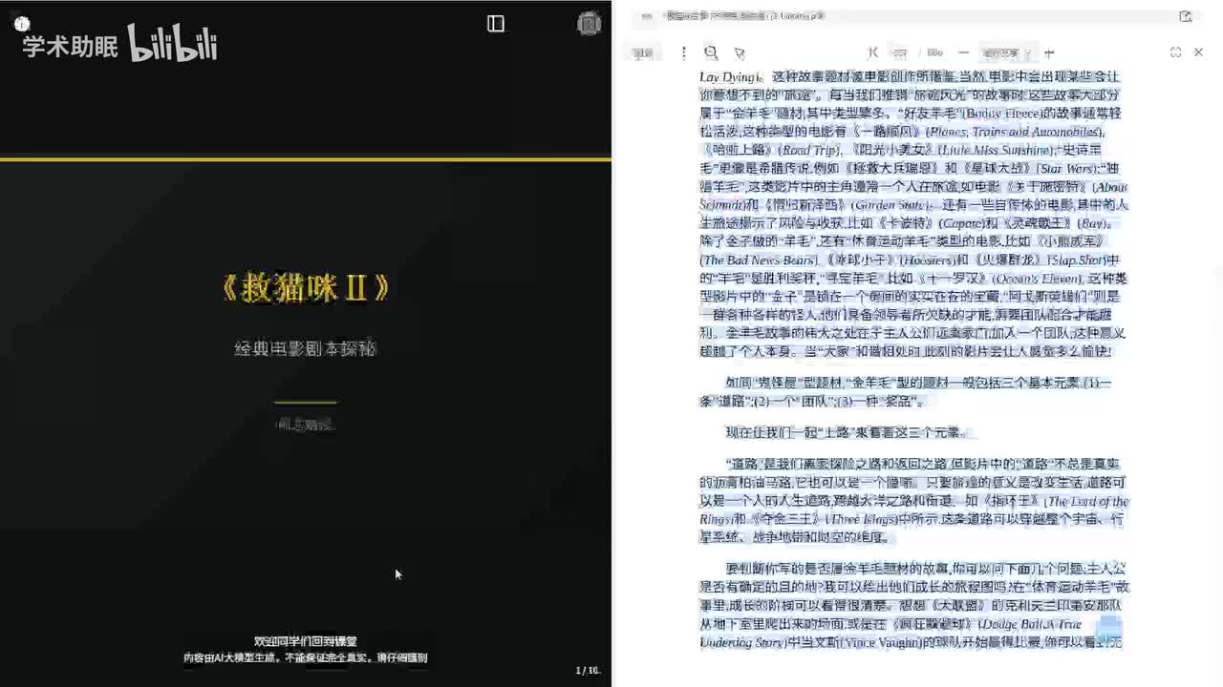Click the small round icon above the watermark
The image size is (1223, 687).
tap(22, 24)
